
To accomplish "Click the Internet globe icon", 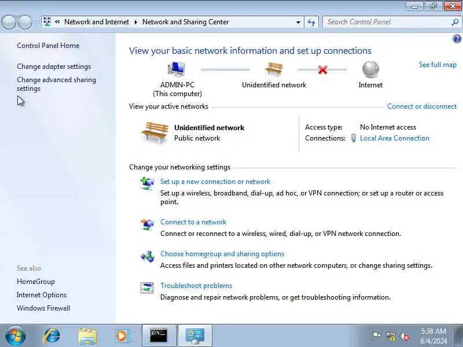I will tap(370, 69).
